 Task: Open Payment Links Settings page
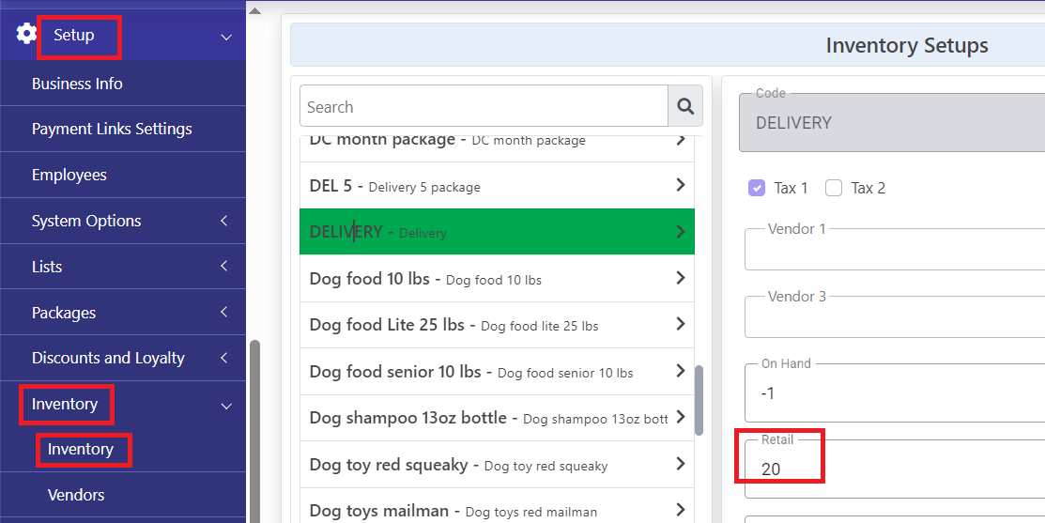(x=123, y=129)
